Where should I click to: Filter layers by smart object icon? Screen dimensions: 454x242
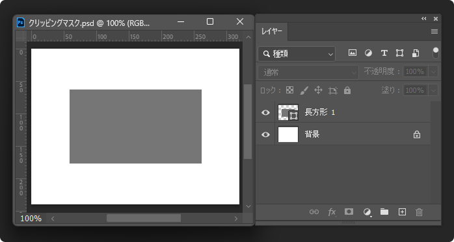point(416,53)
